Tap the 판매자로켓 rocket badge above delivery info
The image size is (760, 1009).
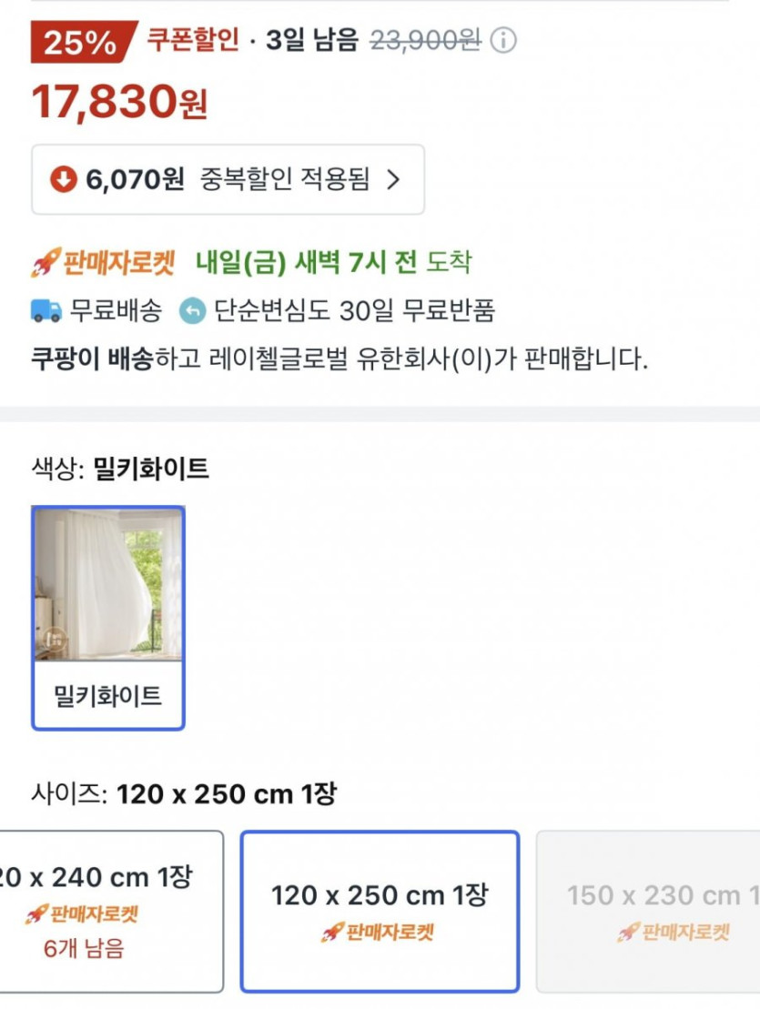coord(102,263)
